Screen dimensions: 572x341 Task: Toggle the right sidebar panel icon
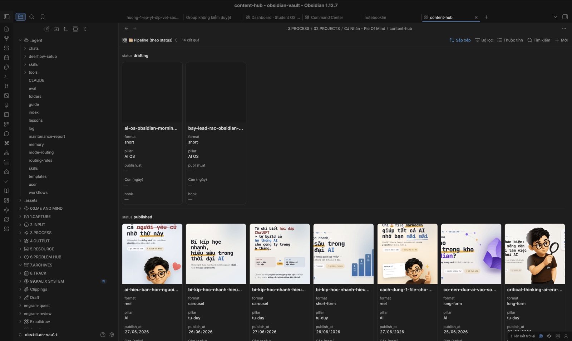tap(565, 17)
